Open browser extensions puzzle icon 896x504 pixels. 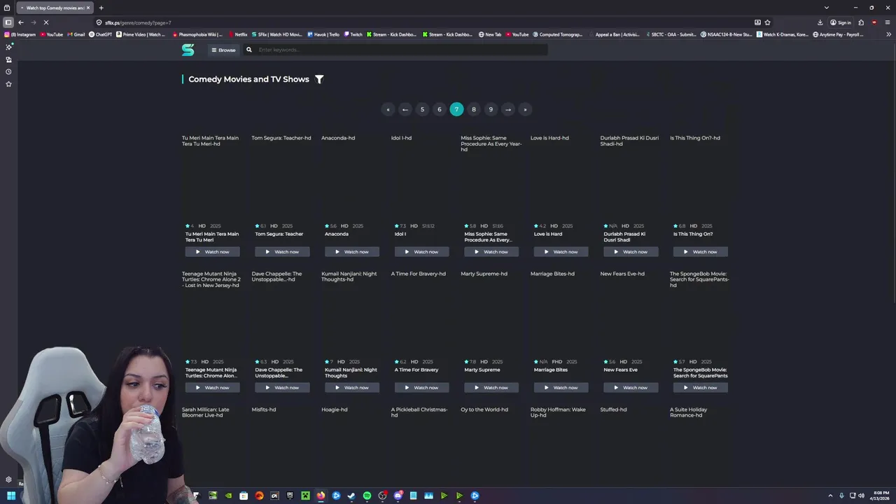pyautogui.click(x=861, y=22)
